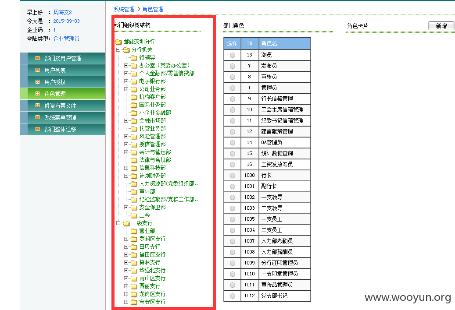Click orange arrow icon next to 部门及用户管理
The height and width of the screenshot is (310, 455).
click(37, 58)
